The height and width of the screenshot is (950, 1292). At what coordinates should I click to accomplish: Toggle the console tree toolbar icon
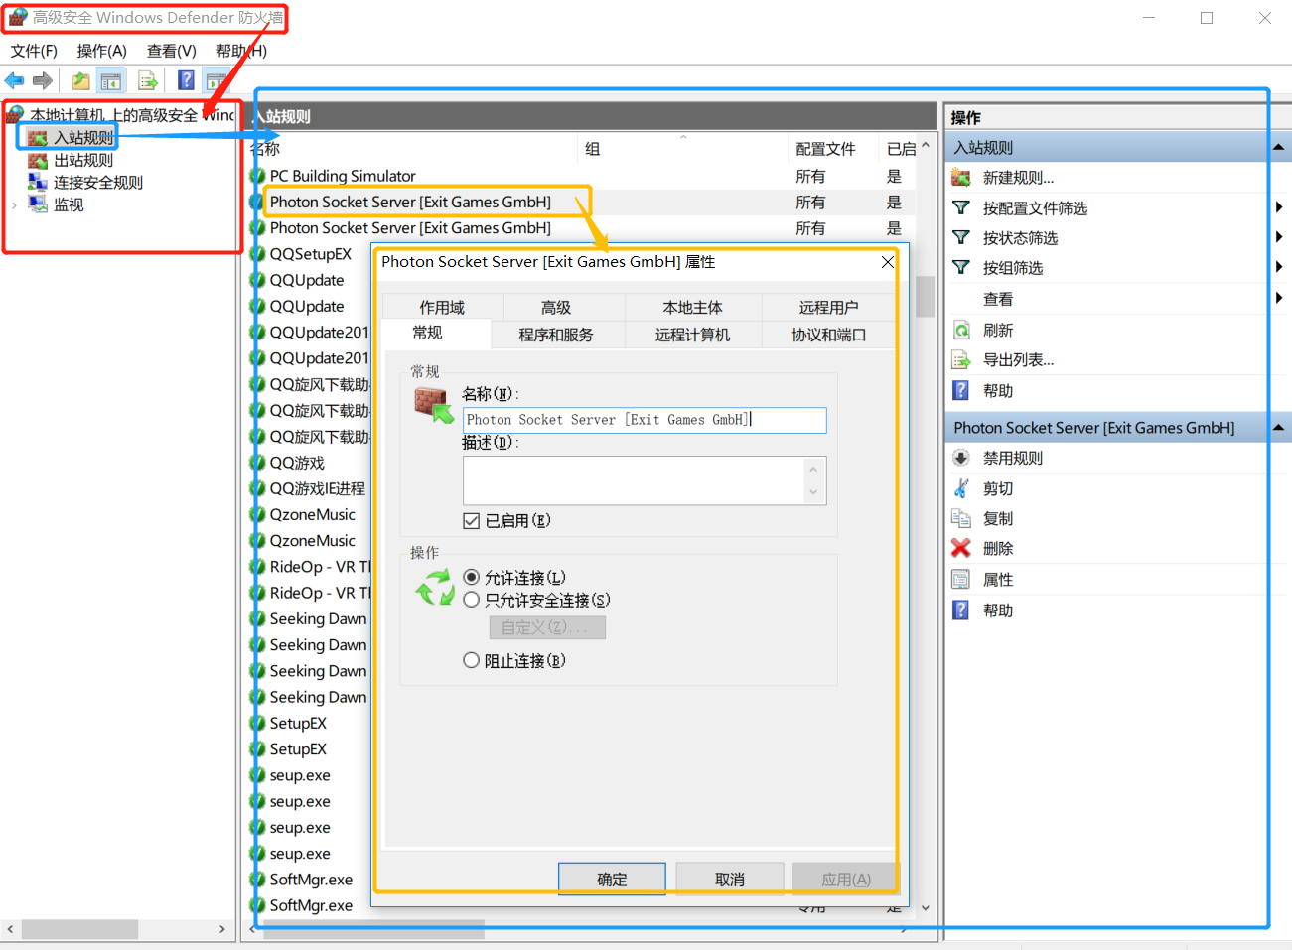coord(111,81)
